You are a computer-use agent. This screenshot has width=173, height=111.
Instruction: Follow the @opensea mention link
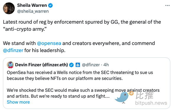click(49, 43)
